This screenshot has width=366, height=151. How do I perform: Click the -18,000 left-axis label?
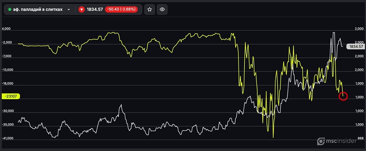7,83
